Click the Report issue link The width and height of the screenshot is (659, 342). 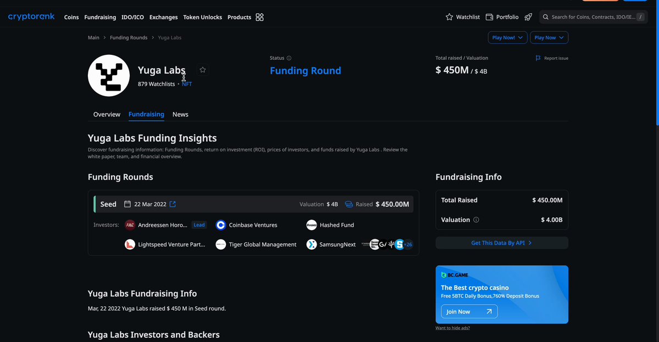tap(556, 58)
